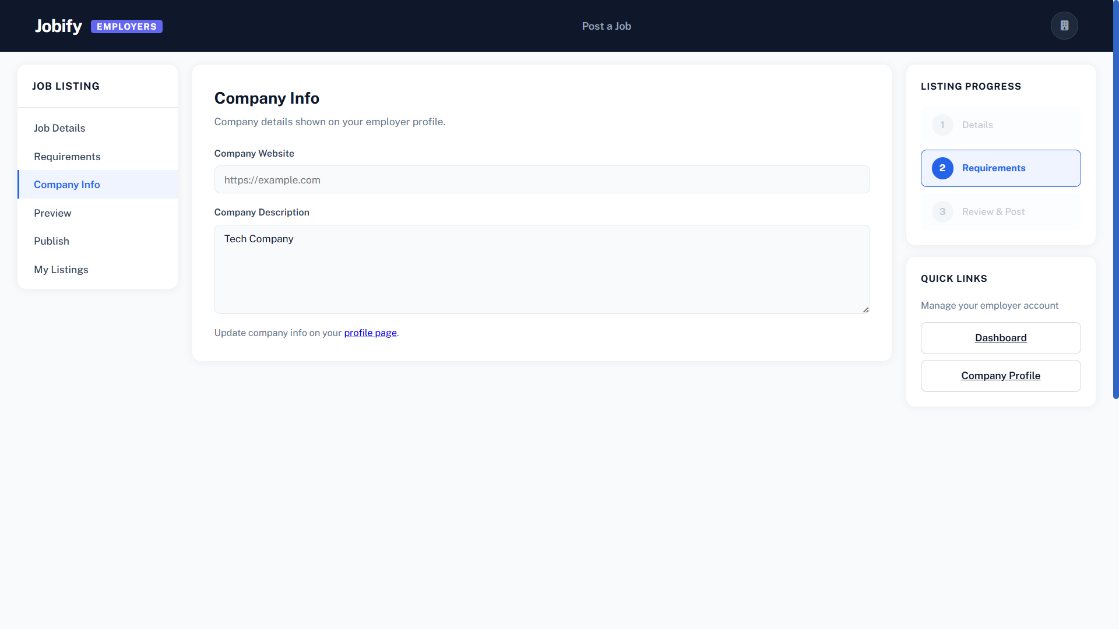The height and width of the screenshot is (629, 1119).
Task: Go to Job Details section
Action: click(x=98, y=128)
